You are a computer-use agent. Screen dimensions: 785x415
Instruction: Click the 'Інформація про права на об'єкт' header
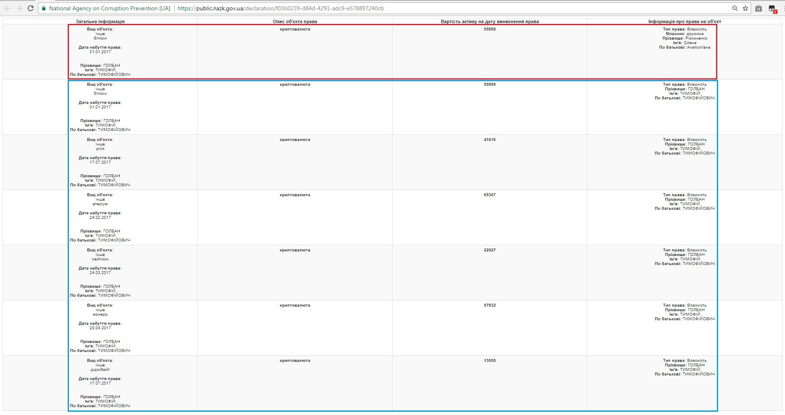click(x=684, y=21)
